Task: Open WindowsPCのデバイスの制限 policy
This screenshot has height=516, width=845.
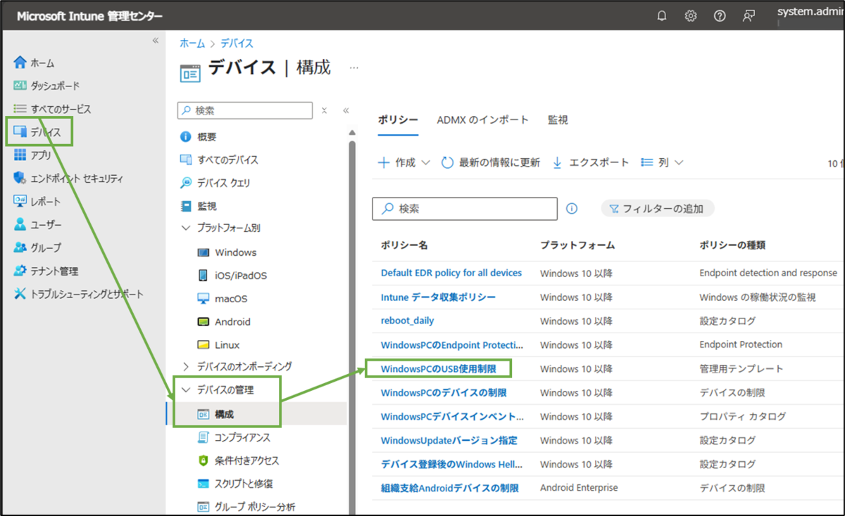Action: (444, 392)
